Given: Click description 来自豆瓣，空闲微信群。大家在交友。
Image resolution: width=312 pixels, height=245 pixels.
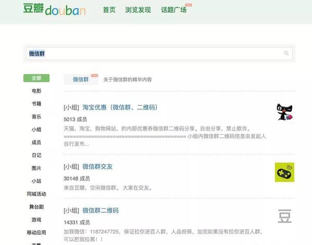Looking at the screenshot, I should pos(108,188).
